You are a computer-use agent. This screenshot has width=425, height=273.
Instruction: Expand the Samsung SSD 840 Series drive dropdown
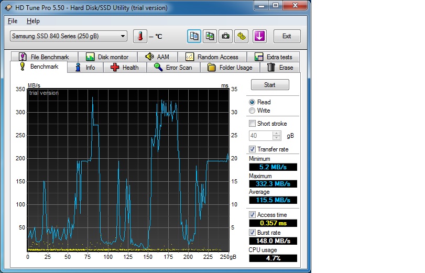[123, 36]
